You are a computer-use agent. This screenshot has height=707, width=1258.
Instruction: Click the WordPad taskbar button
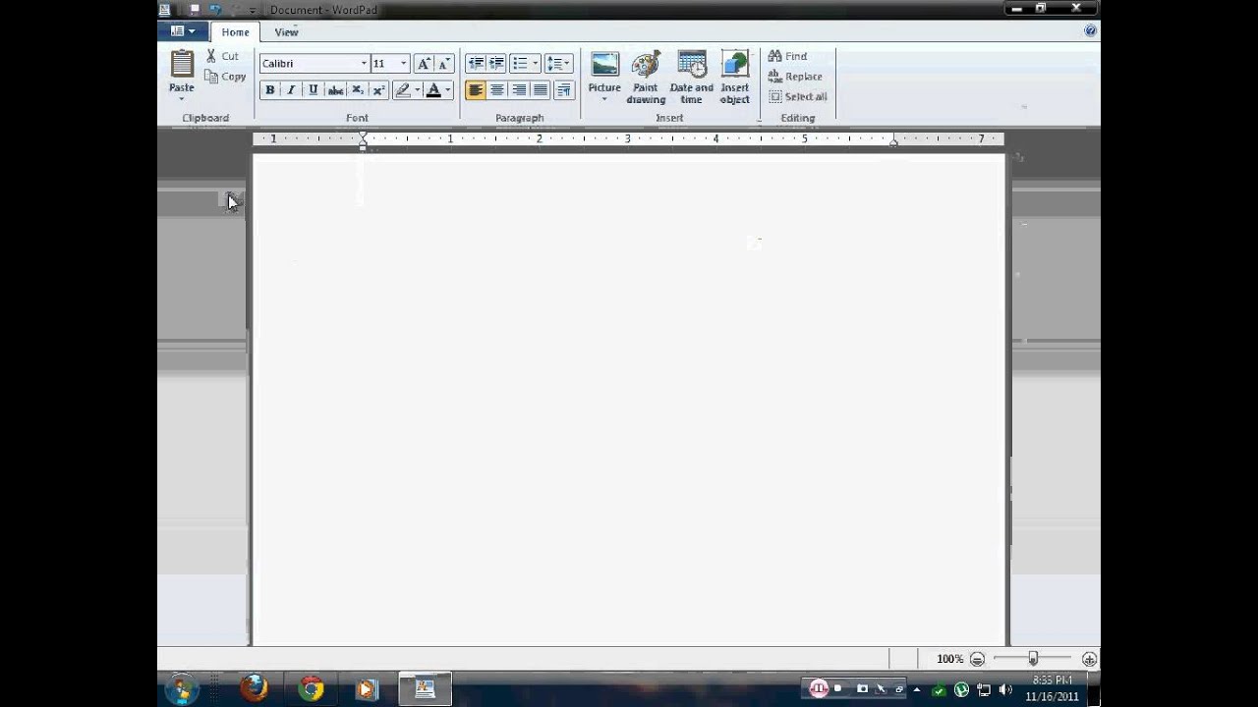pyautogui.click(x=425, y=689)
